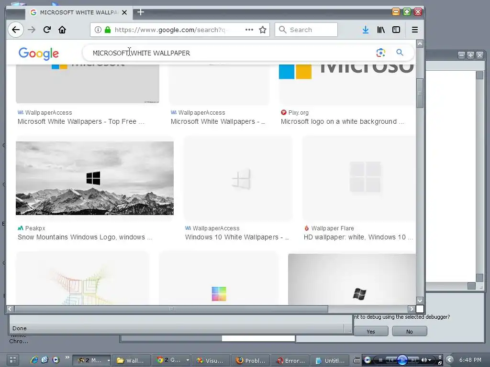This screenshot has width=490, height=367.
Task: Visit the Wallpaper Flare source link
Action: [329, 228]
